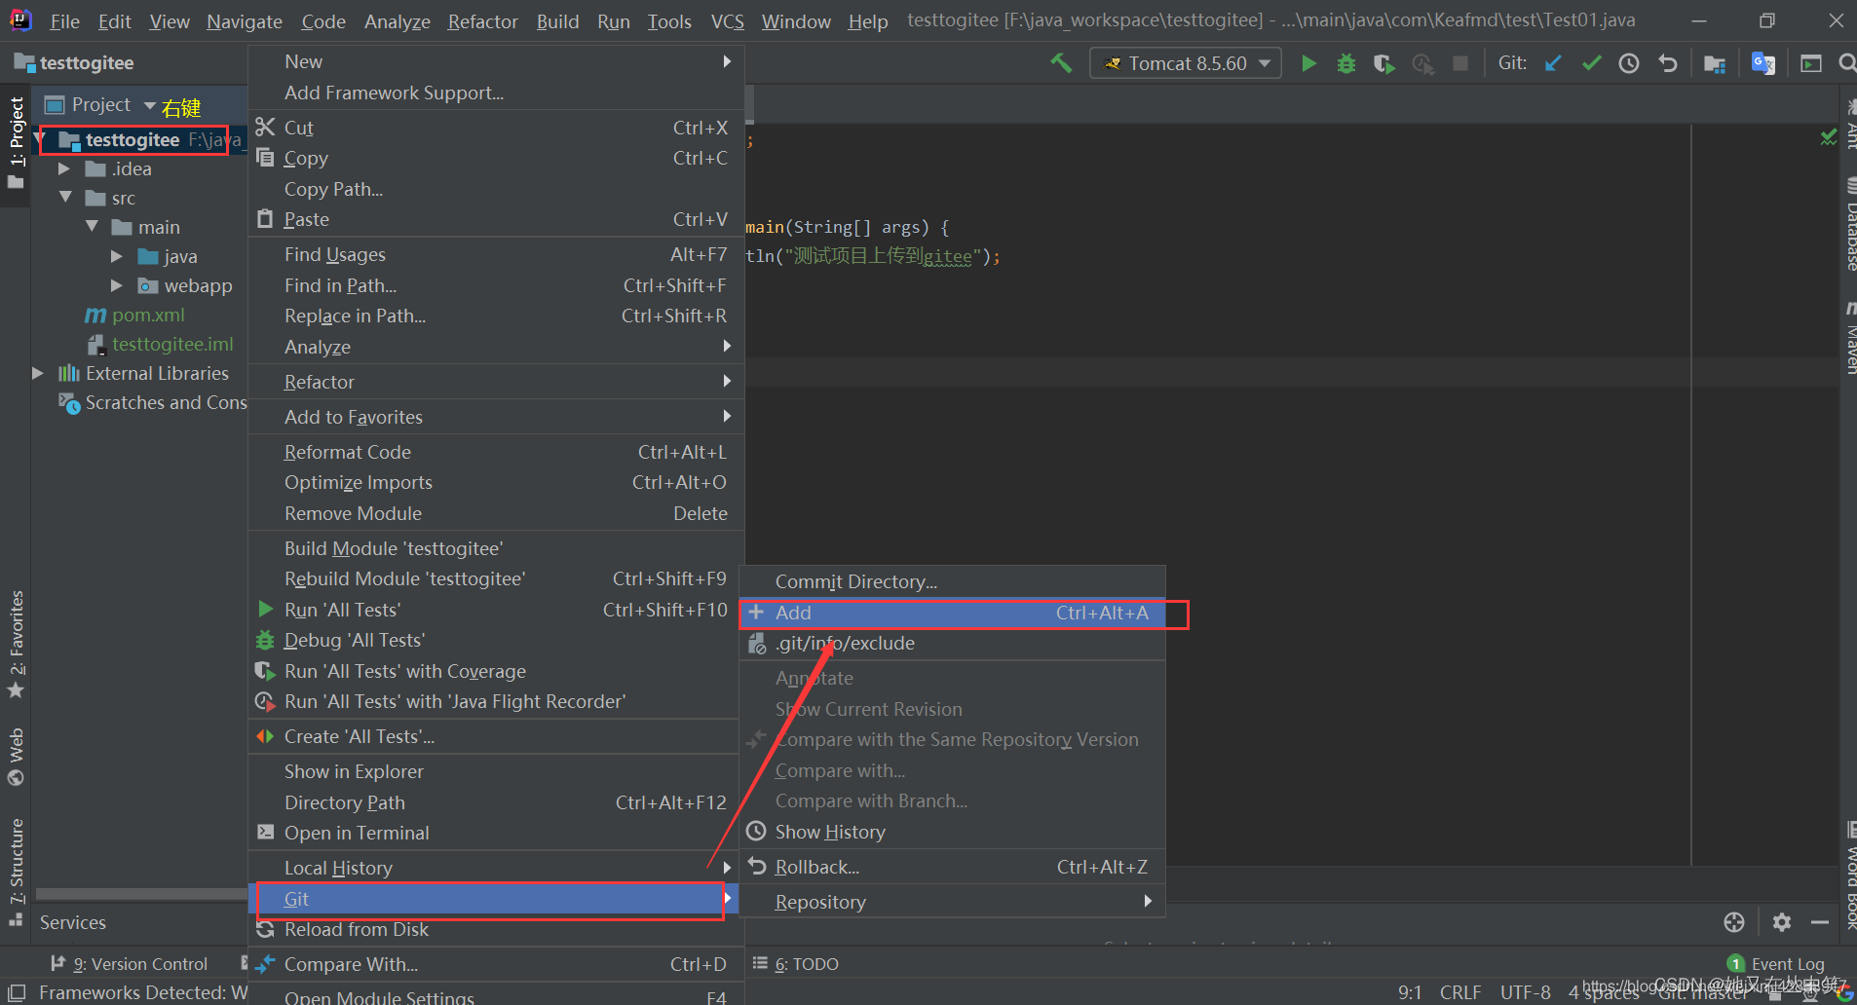
Task: Click Show History in Git submenu
Action: 953,832
